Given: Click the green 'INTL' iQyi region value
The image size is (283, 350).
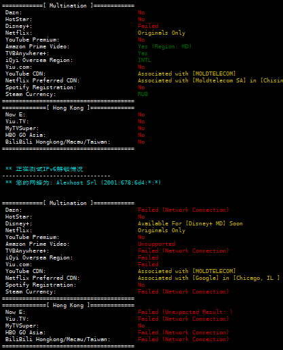Looking at the screenshot, I should tap(145, 60).
